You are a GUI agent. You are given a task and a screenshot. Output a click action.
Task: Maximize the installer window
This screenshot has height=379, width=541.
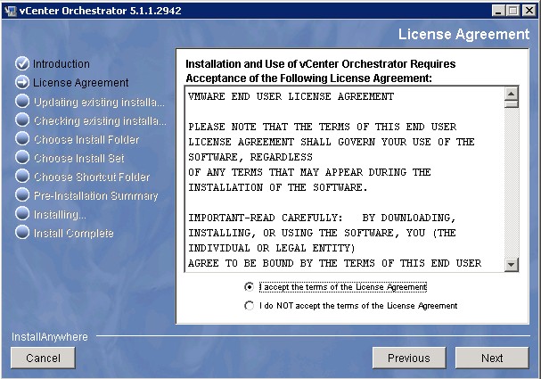tap(515, 10)
